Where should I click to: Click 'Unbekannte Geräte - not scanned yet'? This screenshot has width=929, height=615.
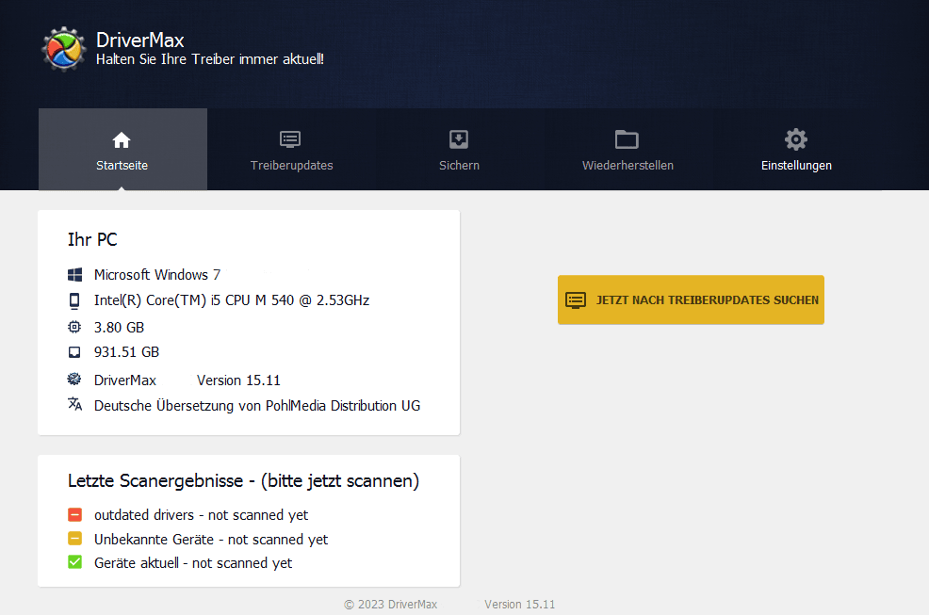click(x=211, y=539)
